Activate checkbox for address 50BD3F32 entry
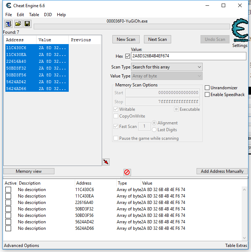Image resolution: width=251 pixels, height=252 pixels. [x=8, y=209]
